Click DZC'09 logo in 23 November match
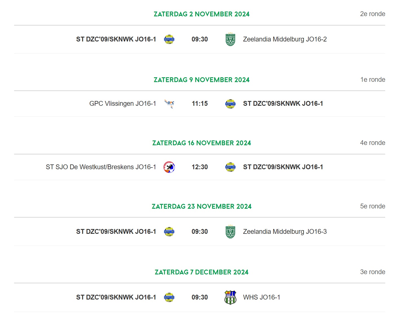The image size is (399, 317). click(x=169, y=232)
